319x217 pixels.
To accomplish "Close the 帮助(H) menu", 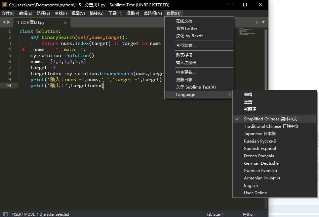I will pos(173,13).
